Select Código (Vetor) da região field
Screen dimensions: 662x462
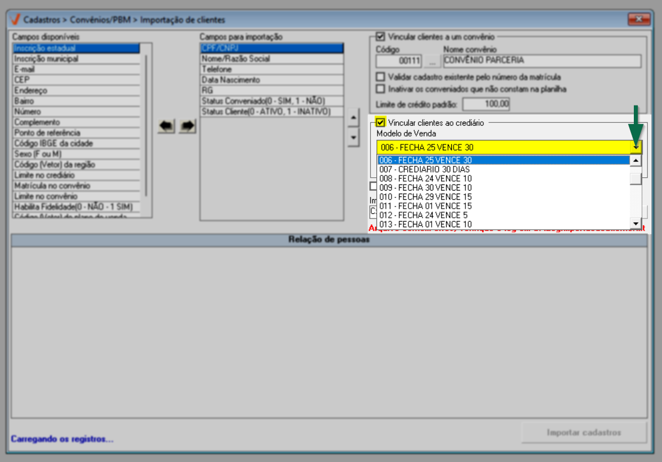point(76,164)
